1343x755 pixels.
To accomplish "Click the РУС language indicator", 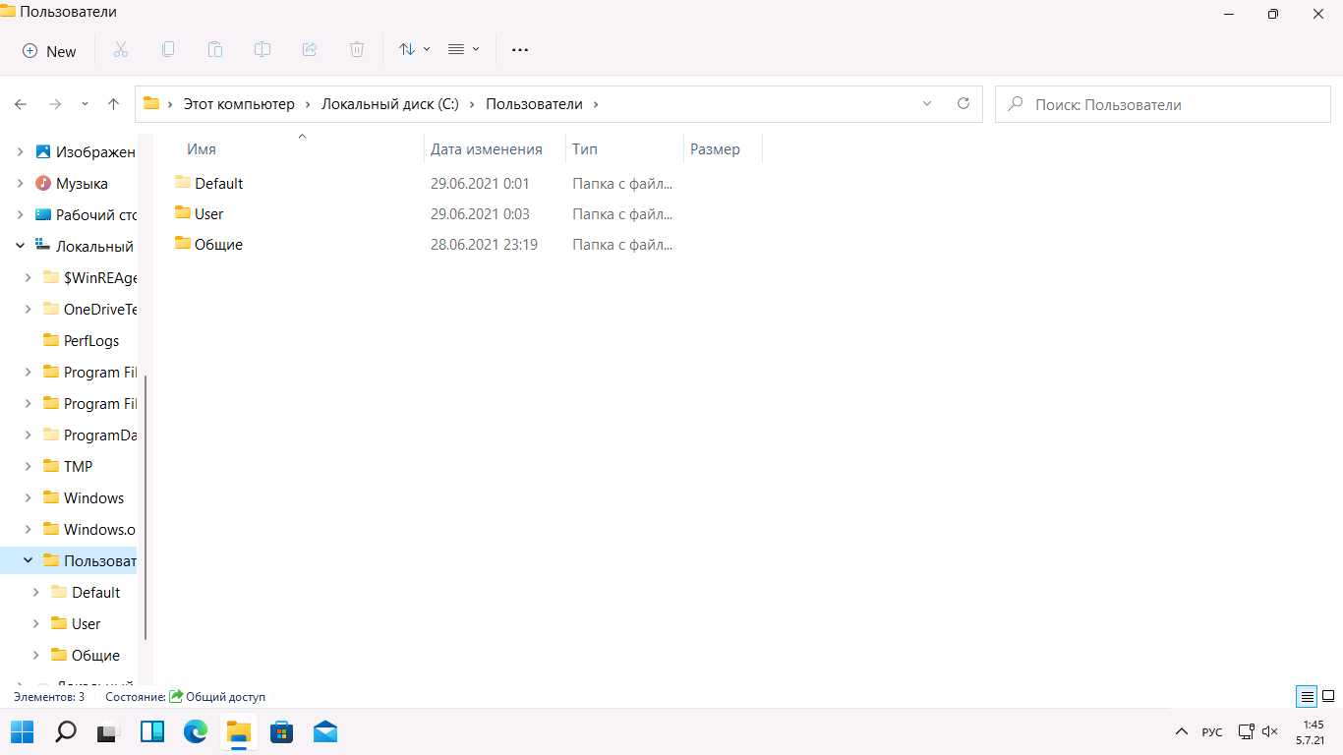I will click(x=1212, y=731).
